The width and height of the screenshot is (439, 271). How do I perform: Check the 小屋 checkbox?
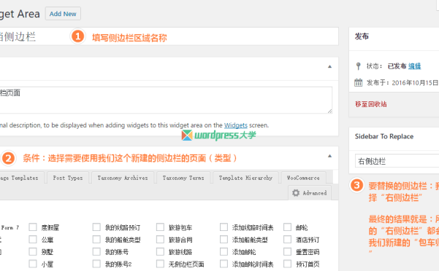click(x=33, y=264)
